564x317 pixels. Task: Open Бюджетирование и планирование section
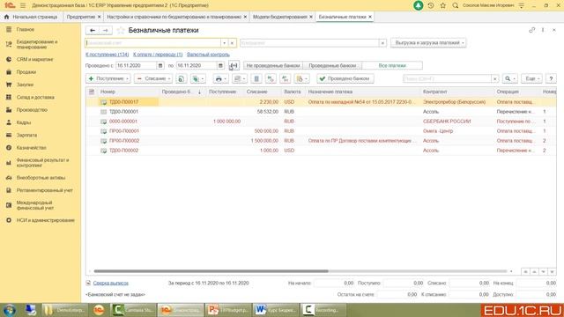(37, 44)
